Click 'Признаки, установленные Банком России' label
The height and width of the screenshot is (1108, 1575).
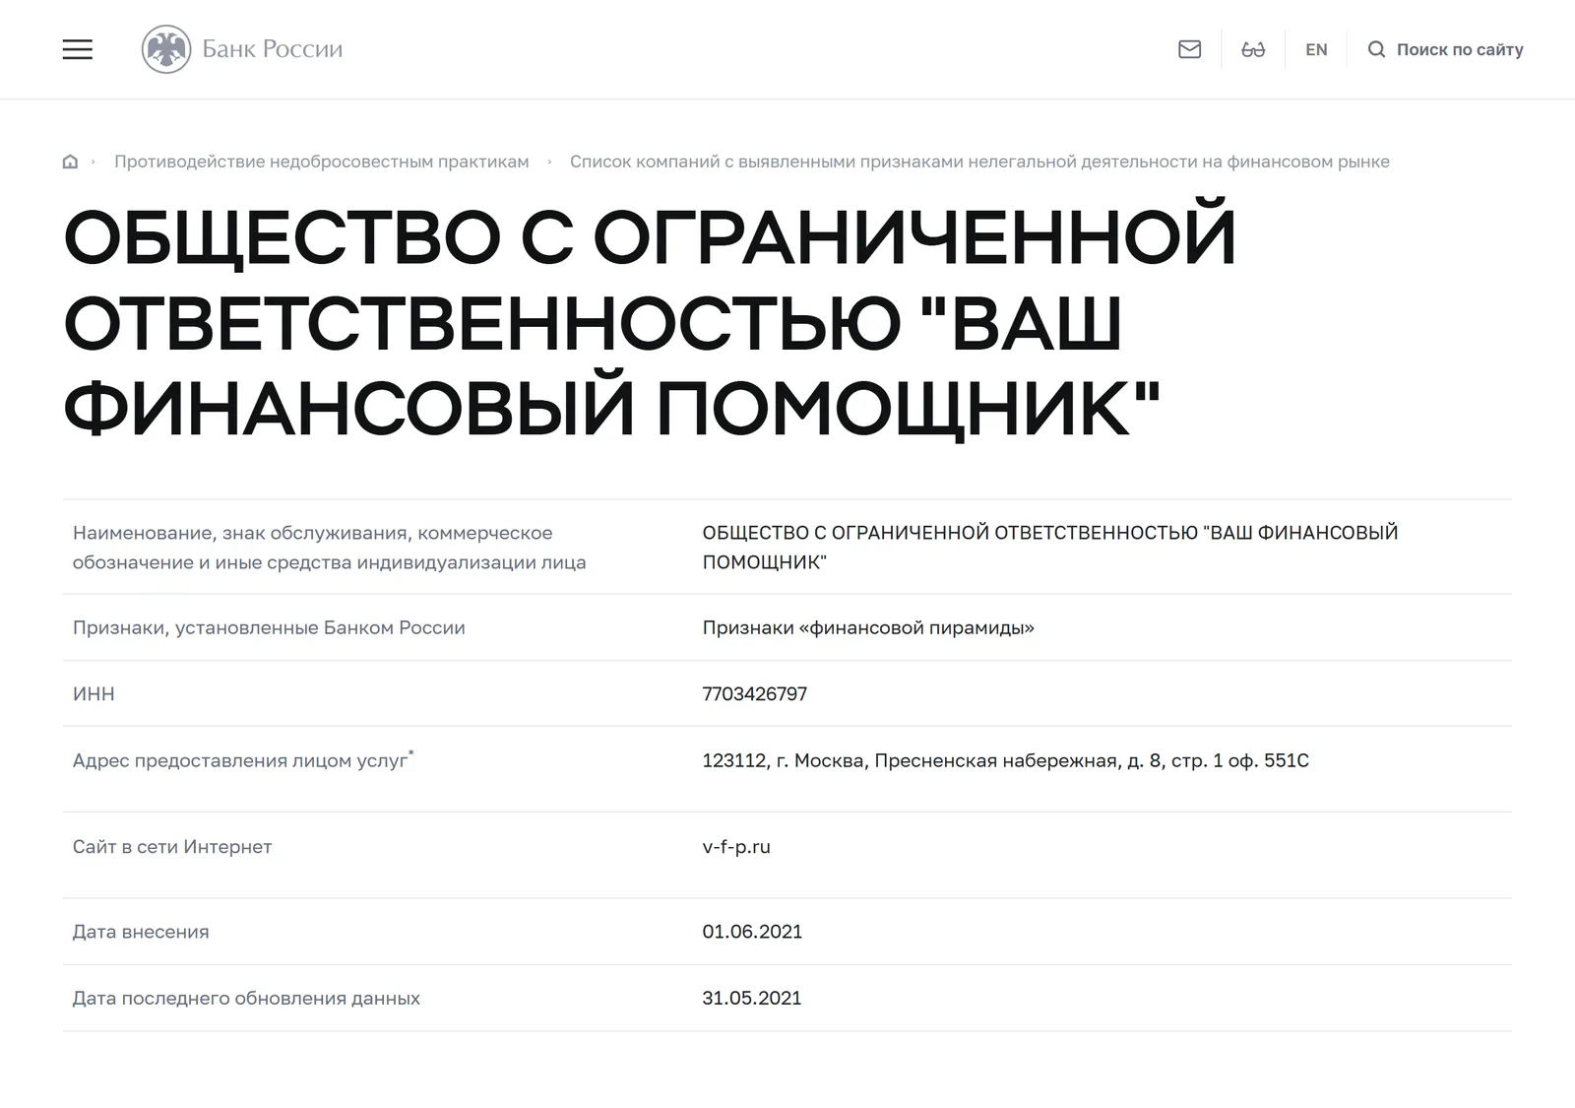click(269, 628)
